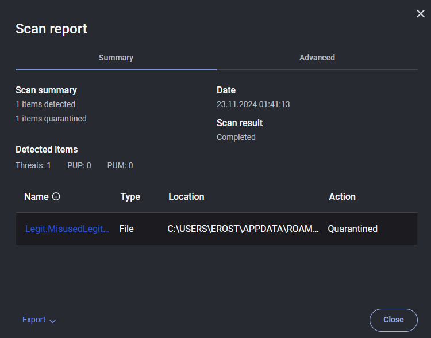Switch to the Advanced tab
This screenshot has width=431, height=338.
317,58
